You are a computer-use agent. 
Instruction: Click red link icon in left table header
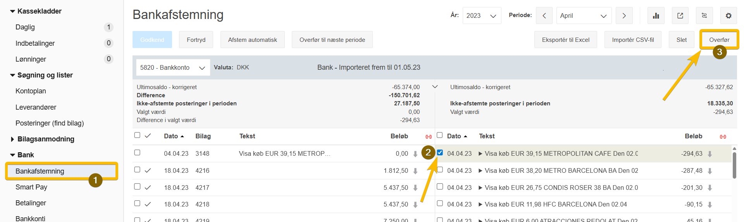click(x=429, y=136)
